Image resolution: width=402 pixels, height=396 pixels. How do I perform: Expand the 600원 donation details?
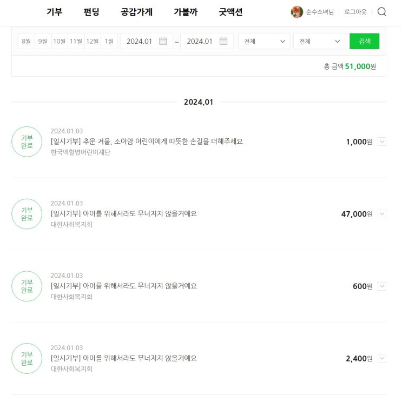[x=382, y=286]
